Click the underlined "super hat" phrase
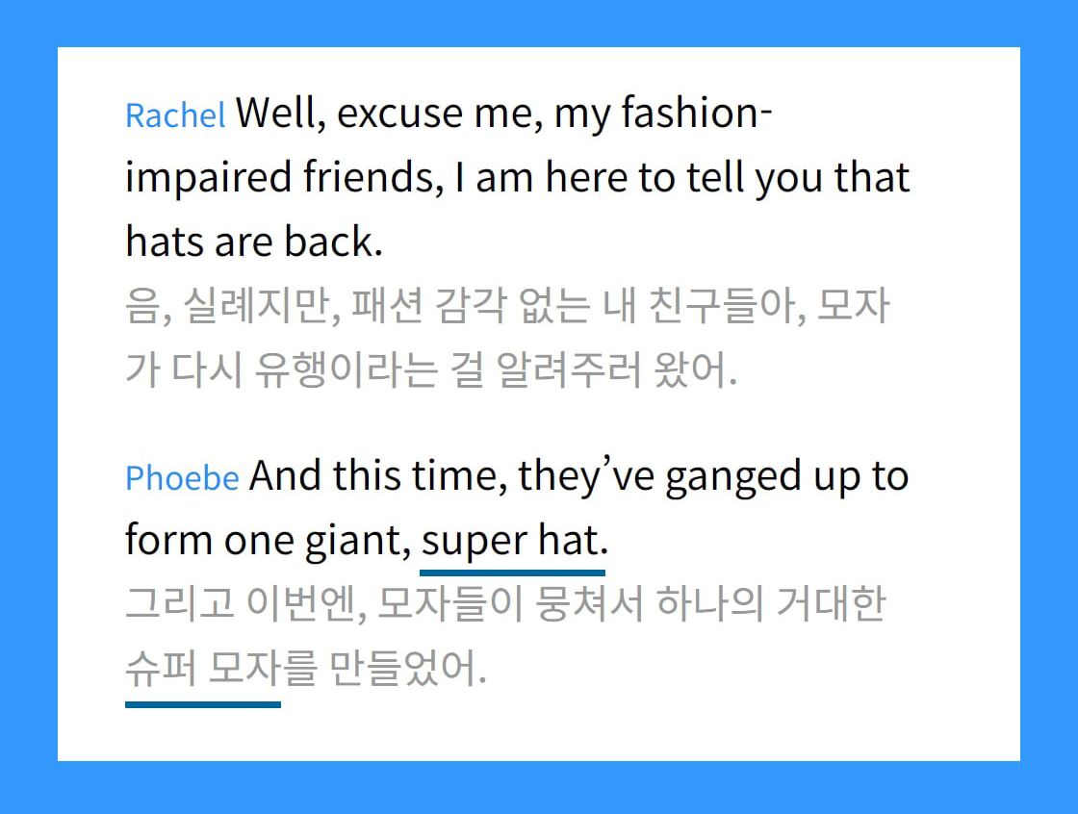1078x814 pixels. [510, 542]
